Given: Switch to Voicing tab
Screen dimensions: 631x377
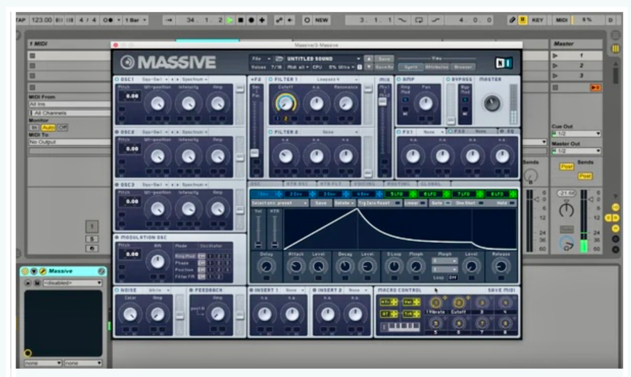Looking at the screenshot, I should click(x=367, y=184).
